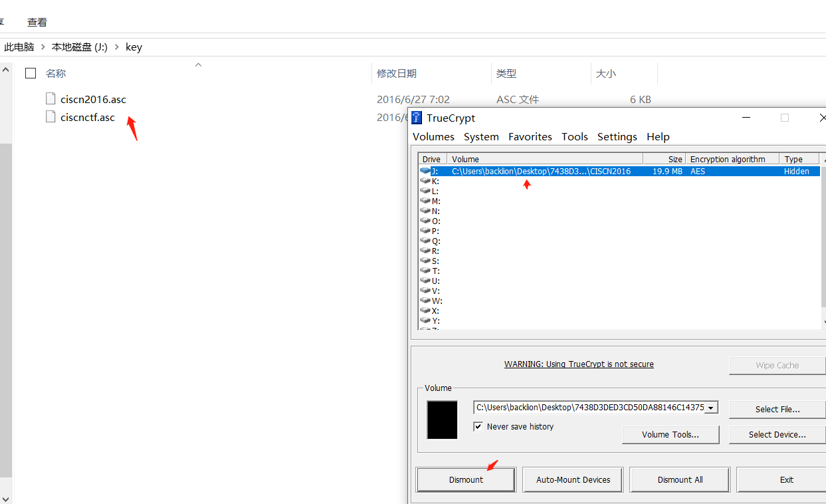Open the 查看 ribbon tab in Explorer
The width and height of the screenshot is (826, 504).
(37, 22)
